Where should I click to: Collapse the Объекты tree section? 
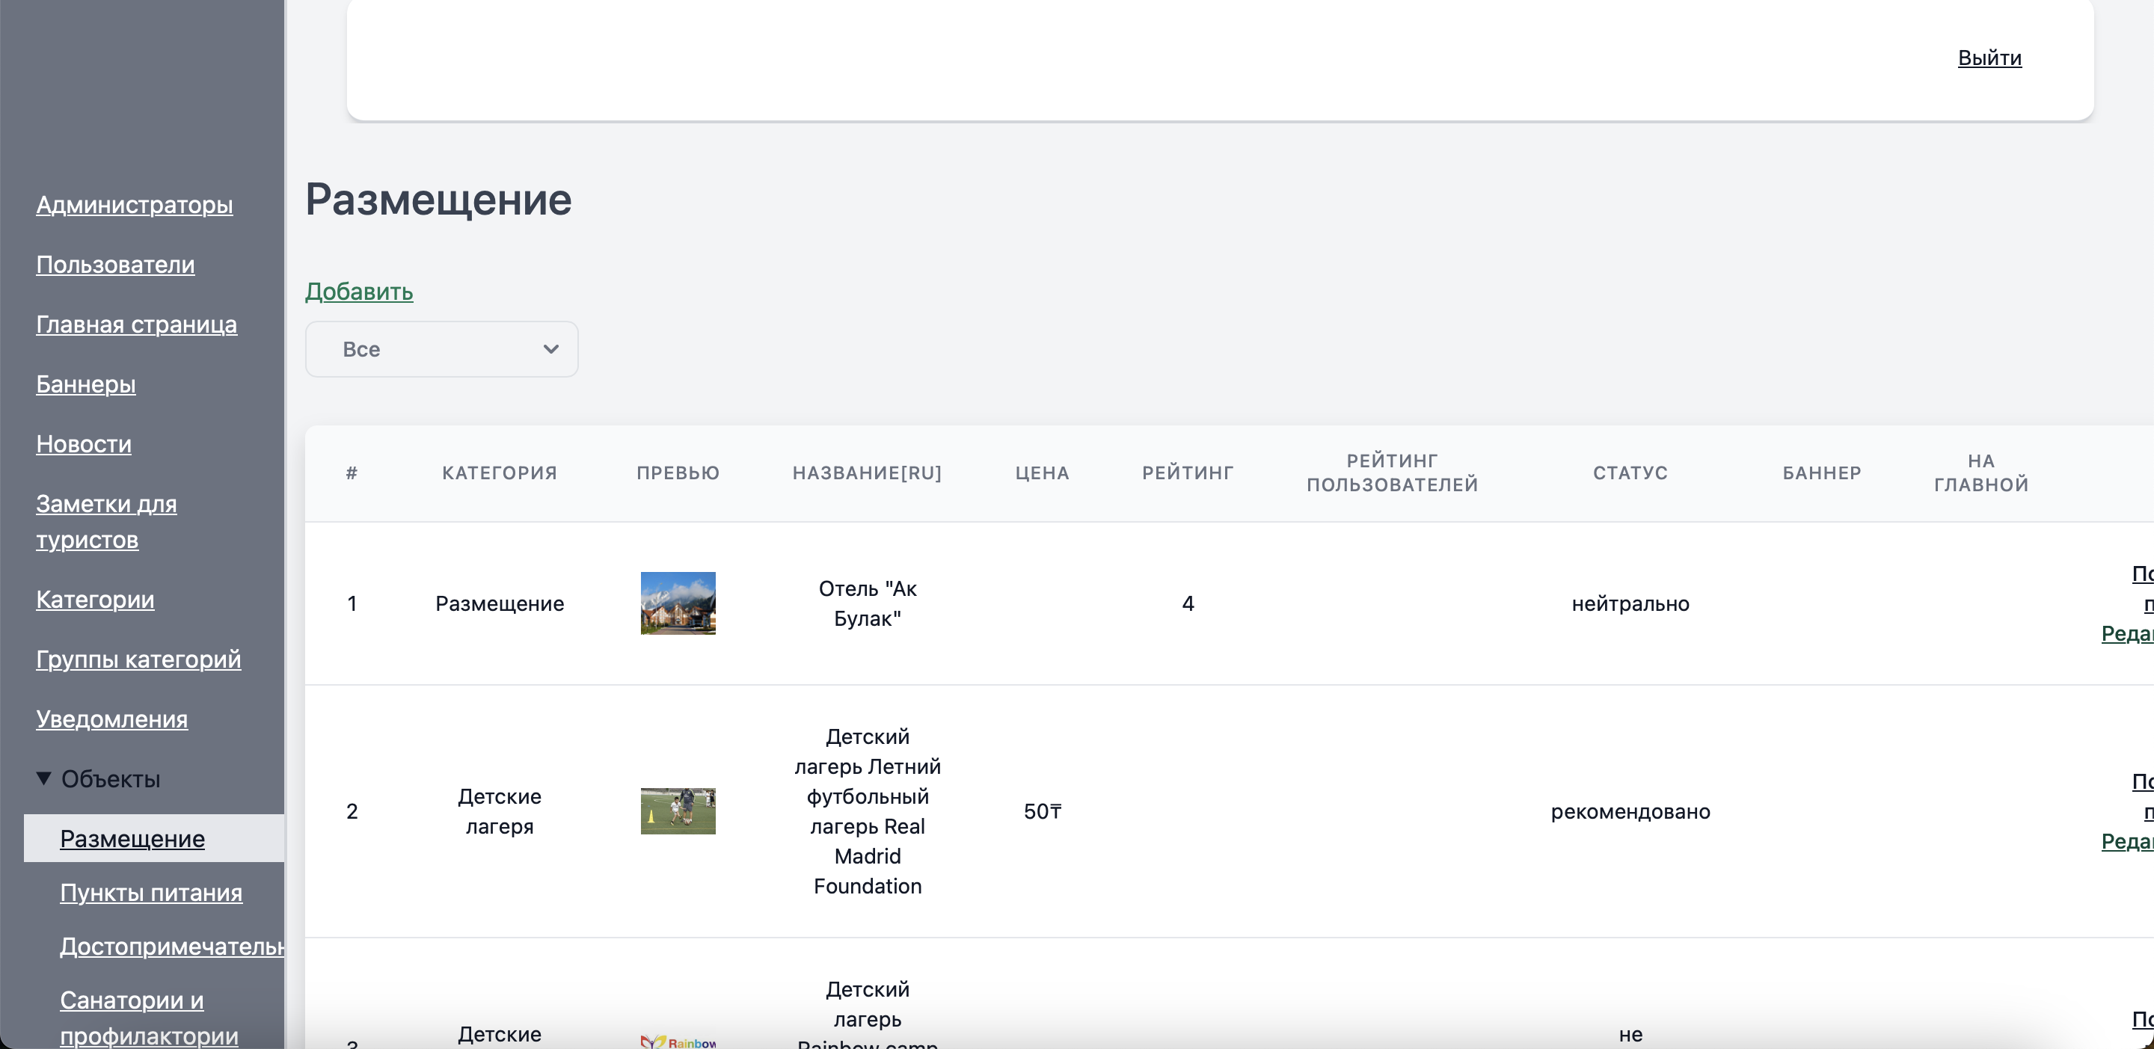tap(99, 779)
